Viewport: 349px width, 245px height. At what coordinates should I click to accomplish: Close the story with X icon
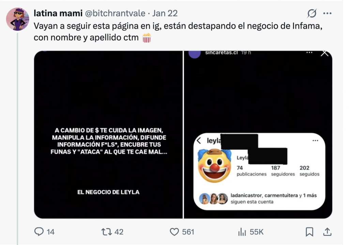pos(324,53)
